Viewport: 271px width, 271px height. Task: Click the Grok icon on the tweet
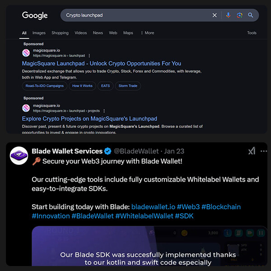tap(252, 151)
